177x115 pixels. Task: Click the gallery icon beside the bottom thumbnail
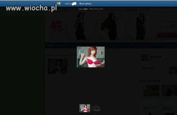(x=96, y=108)
